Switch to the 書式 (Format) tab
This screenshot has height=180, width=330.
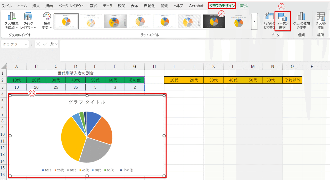tap(244, 6)
